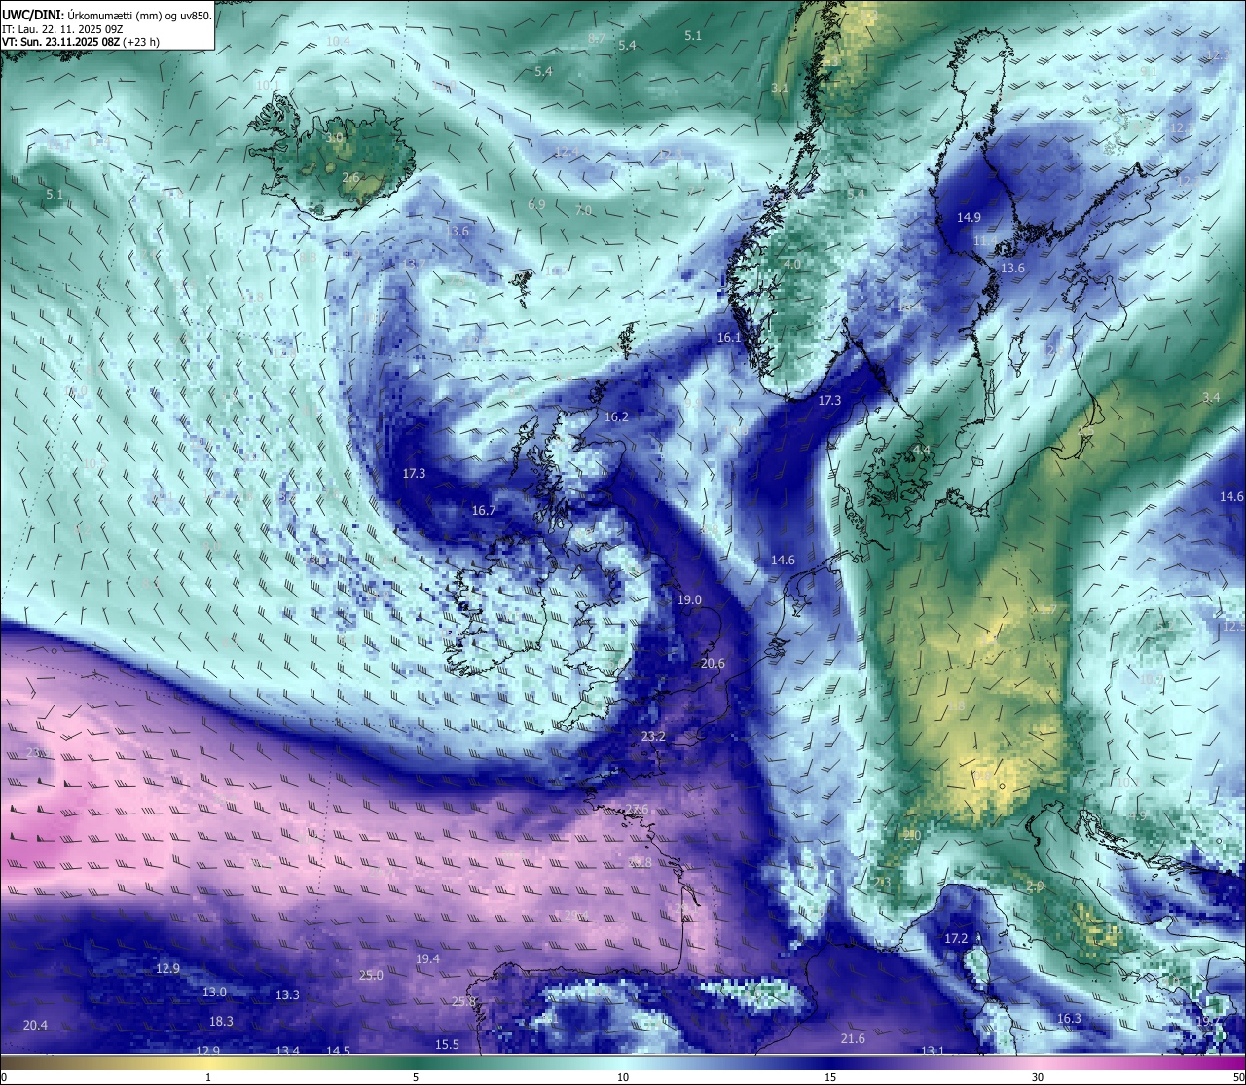Click the dark green segment of the color scale
The height and width of the screenshot is (1085, 1246).
click(x=416, y=1064)
